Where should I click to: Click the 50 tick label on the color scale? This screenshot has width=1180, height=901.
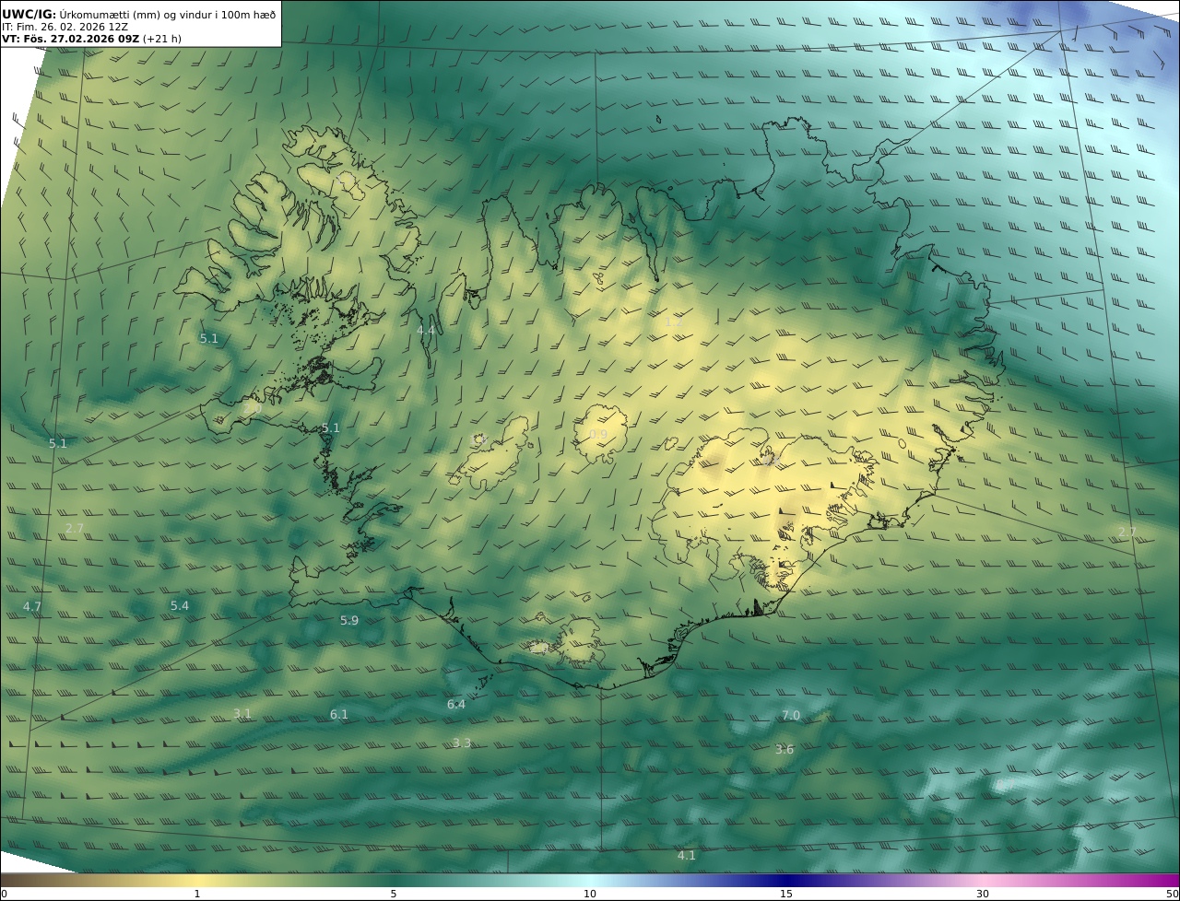point(1173,894)
